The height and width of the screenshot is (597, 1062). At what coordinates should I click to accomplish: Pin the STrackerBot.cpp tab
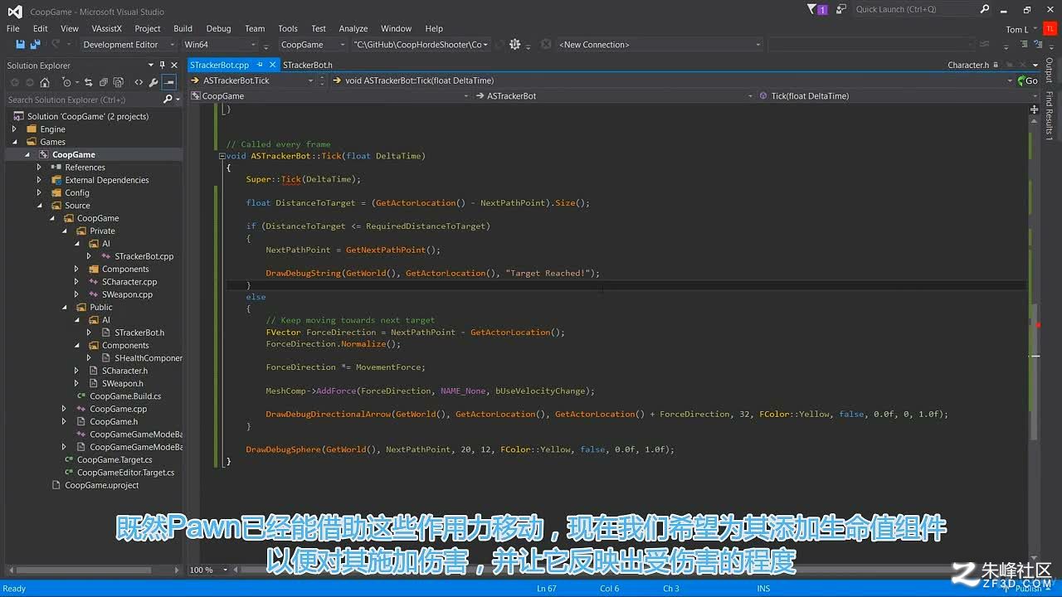(260, 65)
